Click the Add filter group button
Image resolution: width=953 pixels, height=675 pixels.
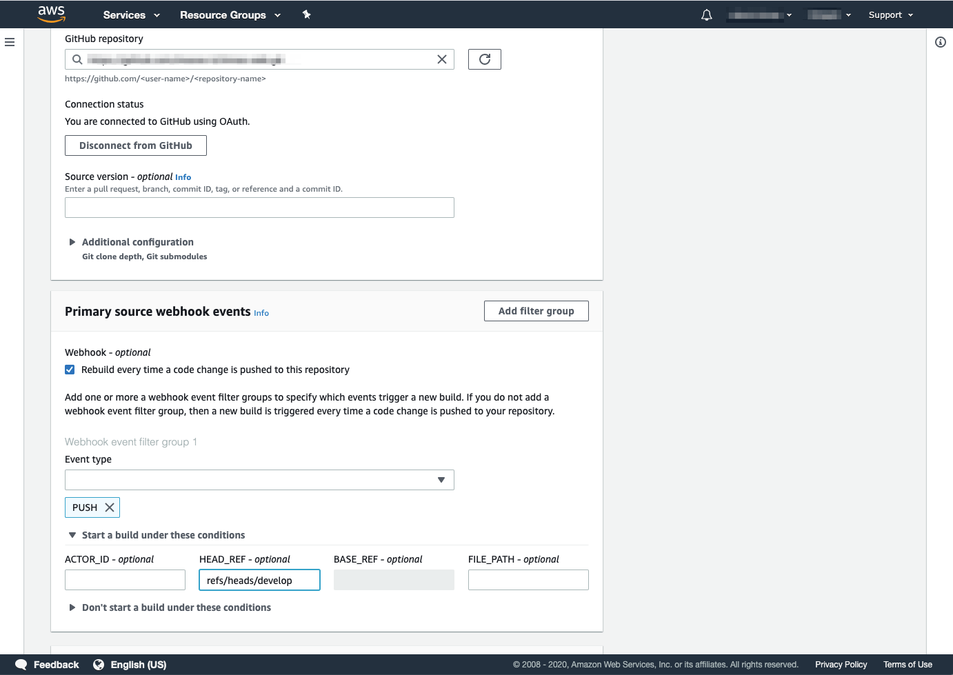pos(536,311)
